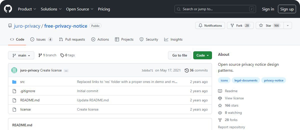The height and width of the screenshot is (130, 300).
Task: Click the Report repository link
Action: click(x=231, y=127)
